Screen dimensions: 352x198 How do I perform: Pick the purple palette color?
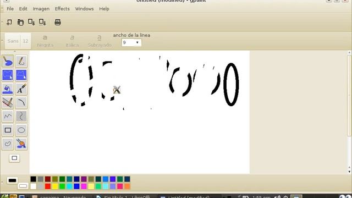(x=84, y=179)
